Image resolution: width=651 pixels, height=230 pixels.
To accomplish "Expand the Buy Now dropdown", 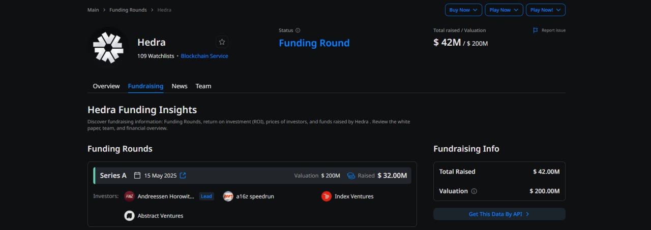I will [x=463, y=10].
